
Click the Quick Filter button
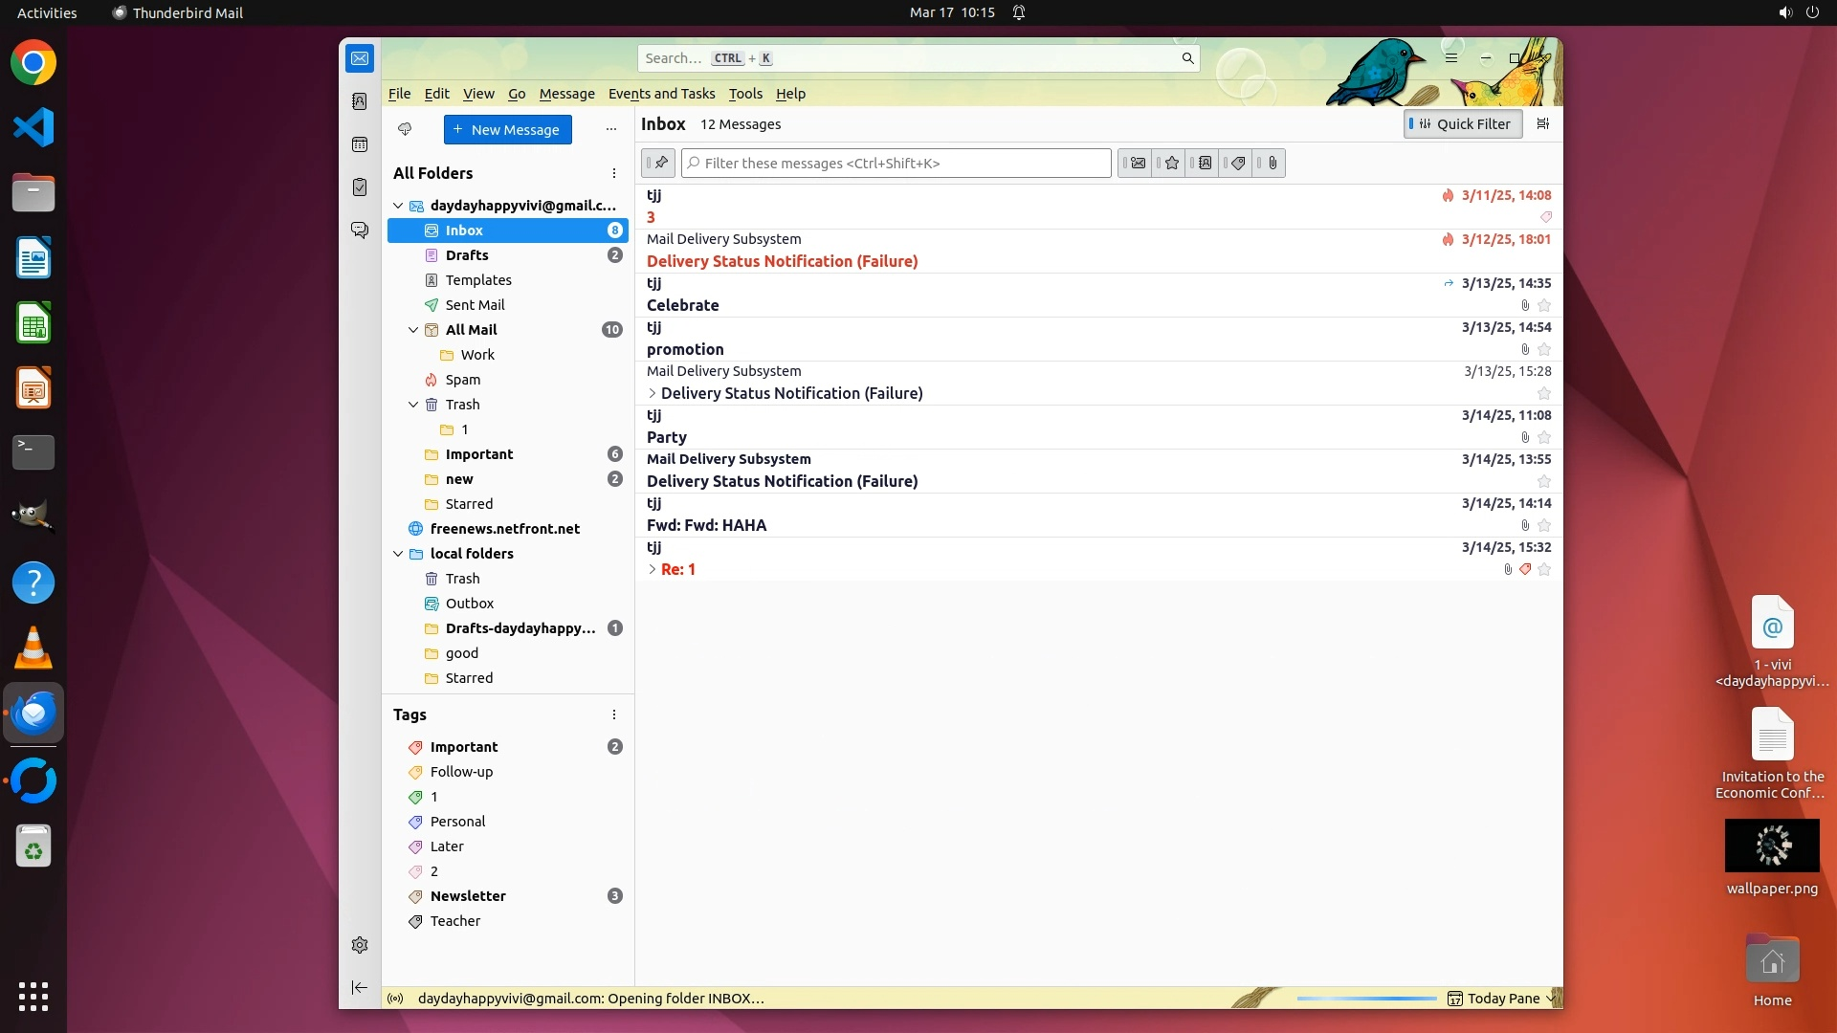click(1463, 123)
